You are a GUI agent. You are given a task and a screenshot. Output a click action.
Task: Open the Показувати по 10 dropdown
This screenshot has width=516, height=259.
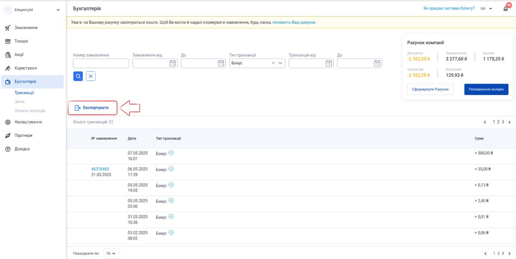(112, 253)
